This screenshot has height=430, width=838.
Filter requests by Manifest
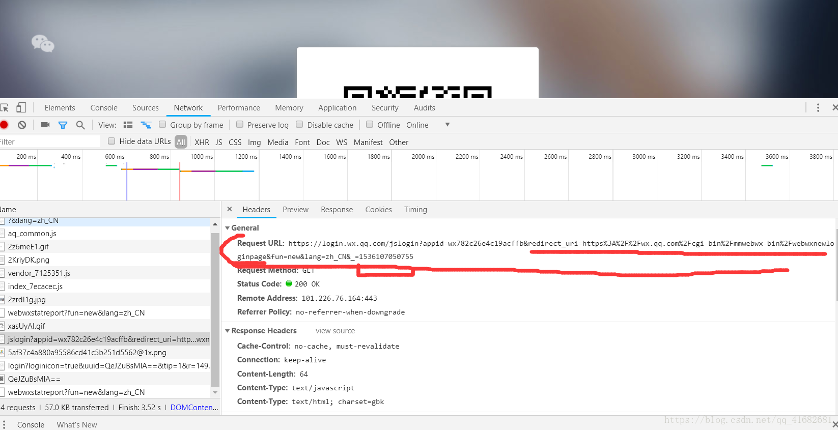tap(368, 142)
